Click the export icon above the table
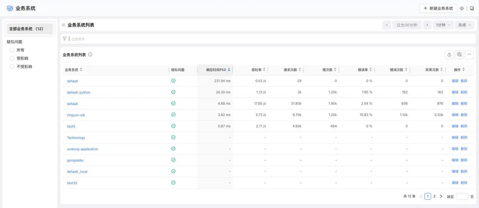This screenshot has height=208, width=479. click(x=449, y=55)
